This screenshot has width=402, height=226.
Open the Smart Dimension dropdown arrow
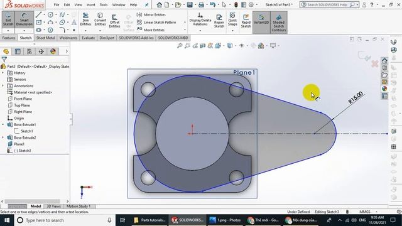(24, 31)
